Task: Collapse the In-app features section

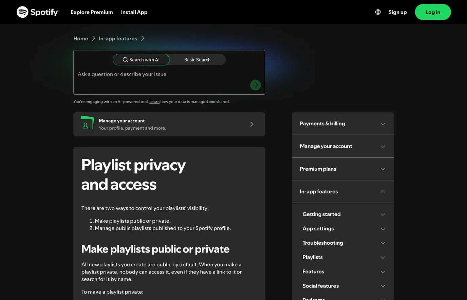Action: coord(343,191)
